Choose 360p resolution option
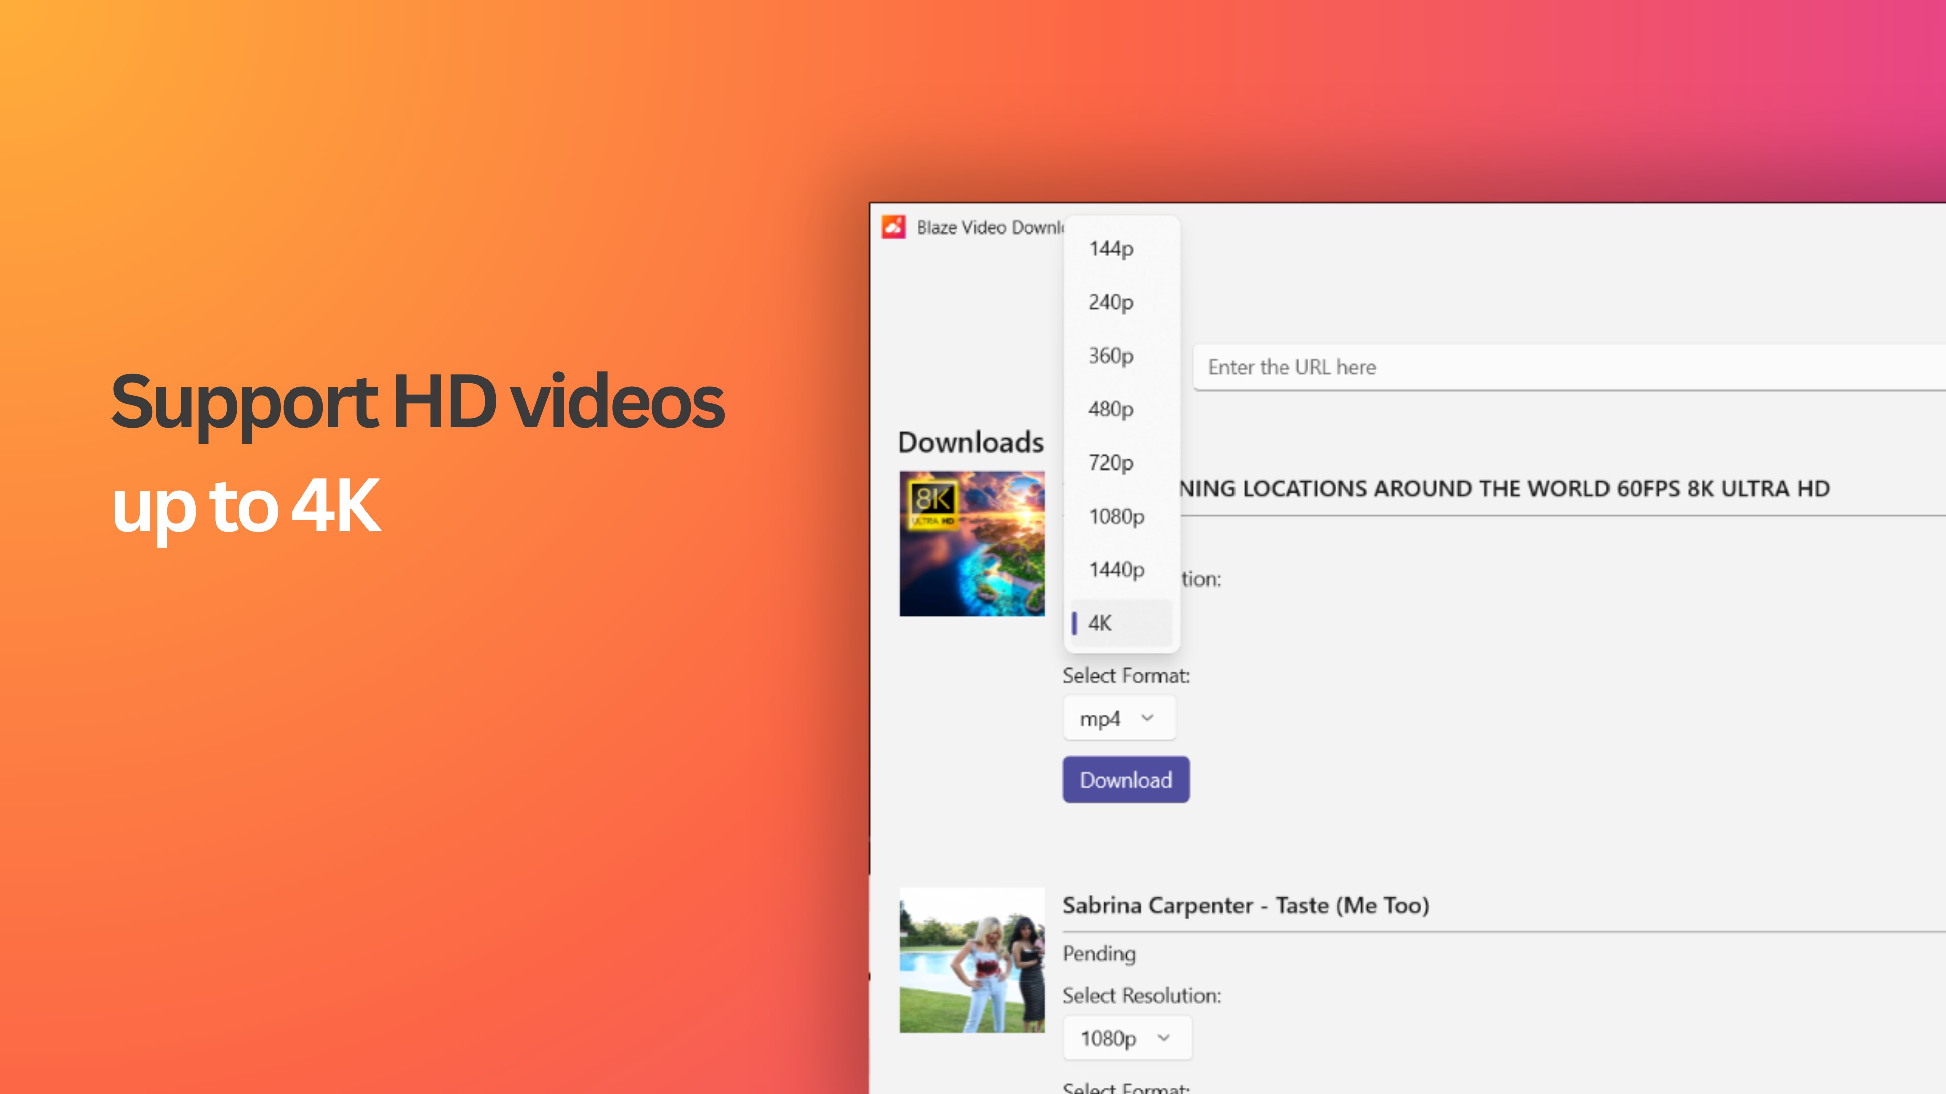Image resolution: width=1946 pixels, height=1094 pixels. click(x=1110, y=356)
